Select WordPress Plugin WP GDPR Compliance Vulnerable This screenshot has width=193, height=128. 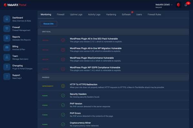pos(95,68)
